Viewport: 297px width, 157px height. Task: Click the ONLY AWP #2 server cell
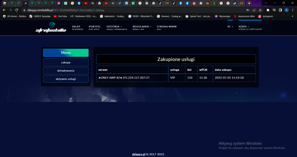(x=132, y=78)
